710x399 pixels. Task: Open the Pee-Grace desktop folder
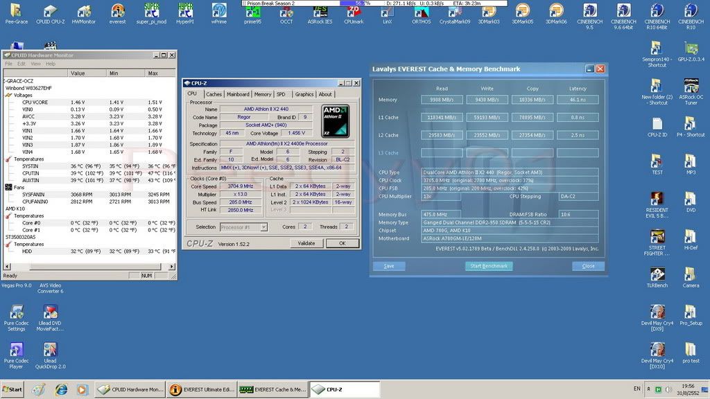click(17, 14)
